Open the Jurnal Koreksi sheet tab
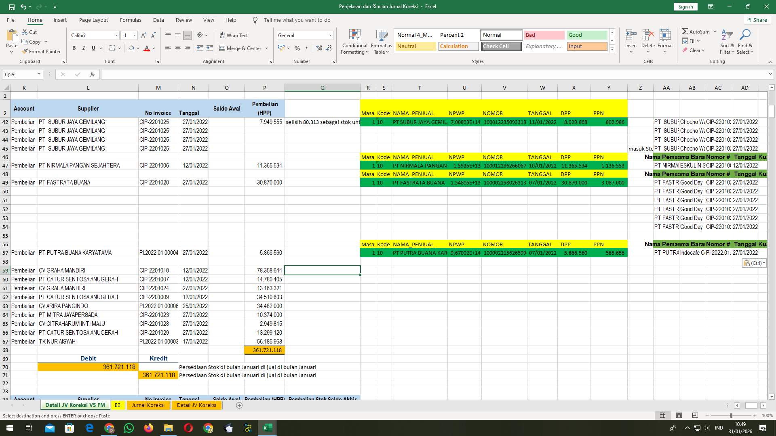 [x=148, y=405]
